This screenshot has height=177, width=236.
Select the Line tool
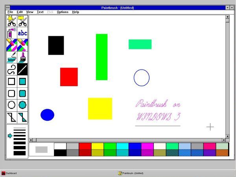tap(22, 69)
